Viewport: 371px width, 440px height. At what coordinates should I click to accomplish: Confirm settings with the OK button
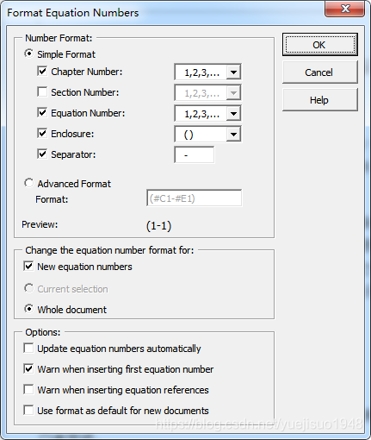[320, 45]
